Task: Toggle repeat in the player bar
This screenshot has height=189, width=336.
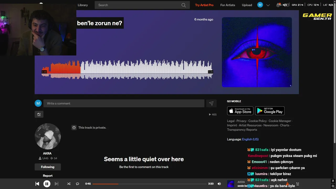Action: click(77, 184)
